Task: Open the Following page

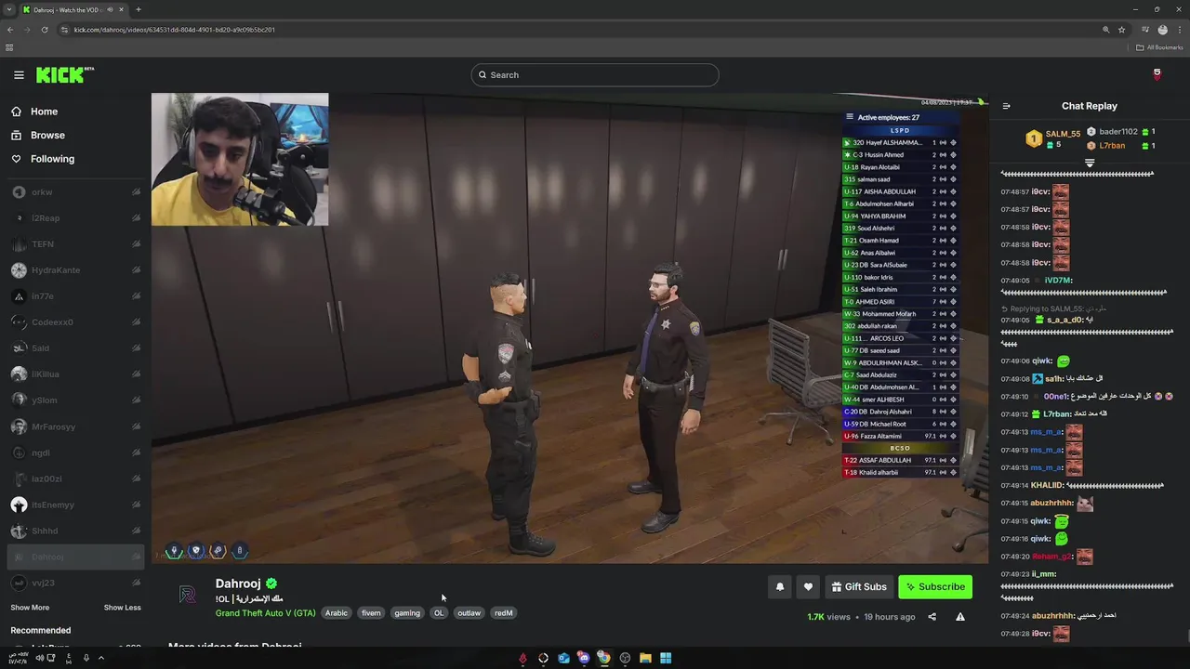Action: pos(52,159)
